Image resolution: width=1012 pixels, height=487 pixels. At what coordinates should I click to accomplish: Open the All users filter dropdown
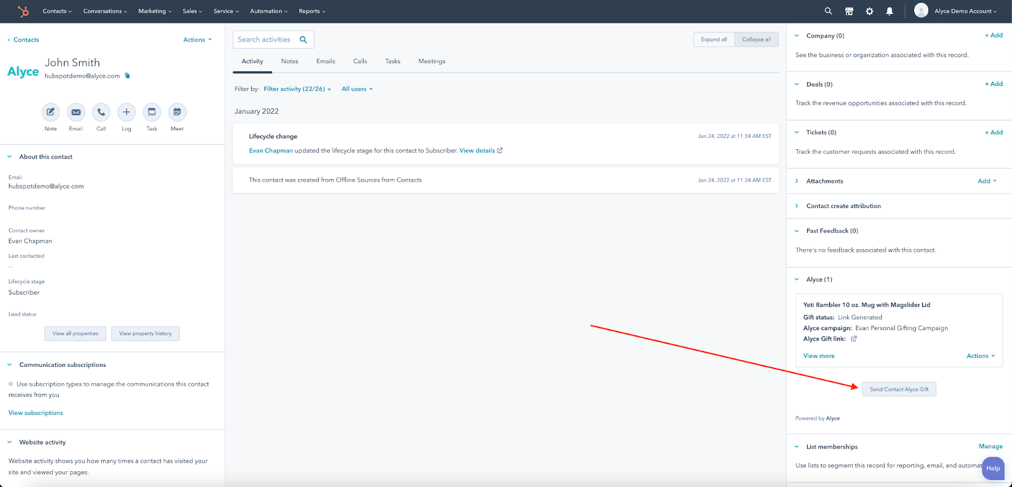pos(357,89)
